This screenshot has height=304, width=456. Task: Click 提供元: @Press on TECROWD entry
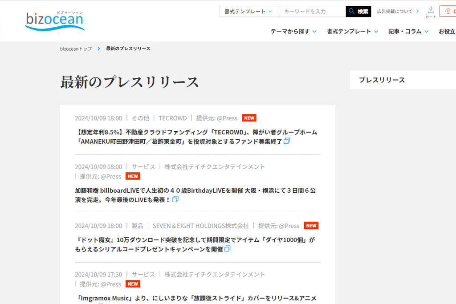pyautogui.click(x=217, y=118)
